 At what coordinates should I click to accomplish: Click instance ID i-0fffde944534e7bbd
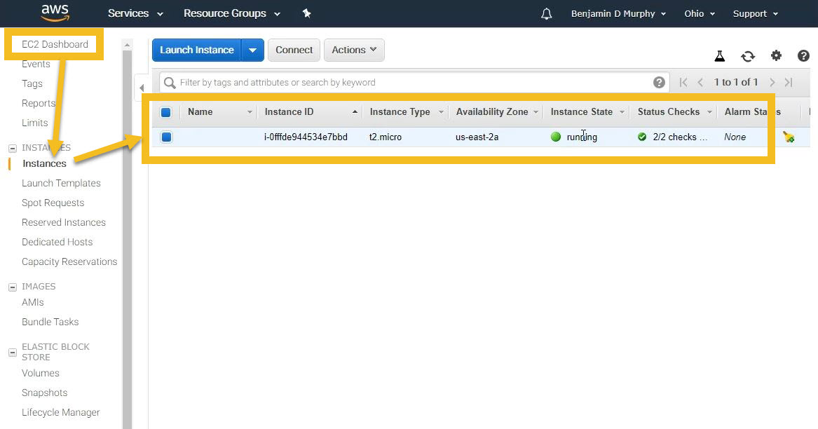click(306, 137)
